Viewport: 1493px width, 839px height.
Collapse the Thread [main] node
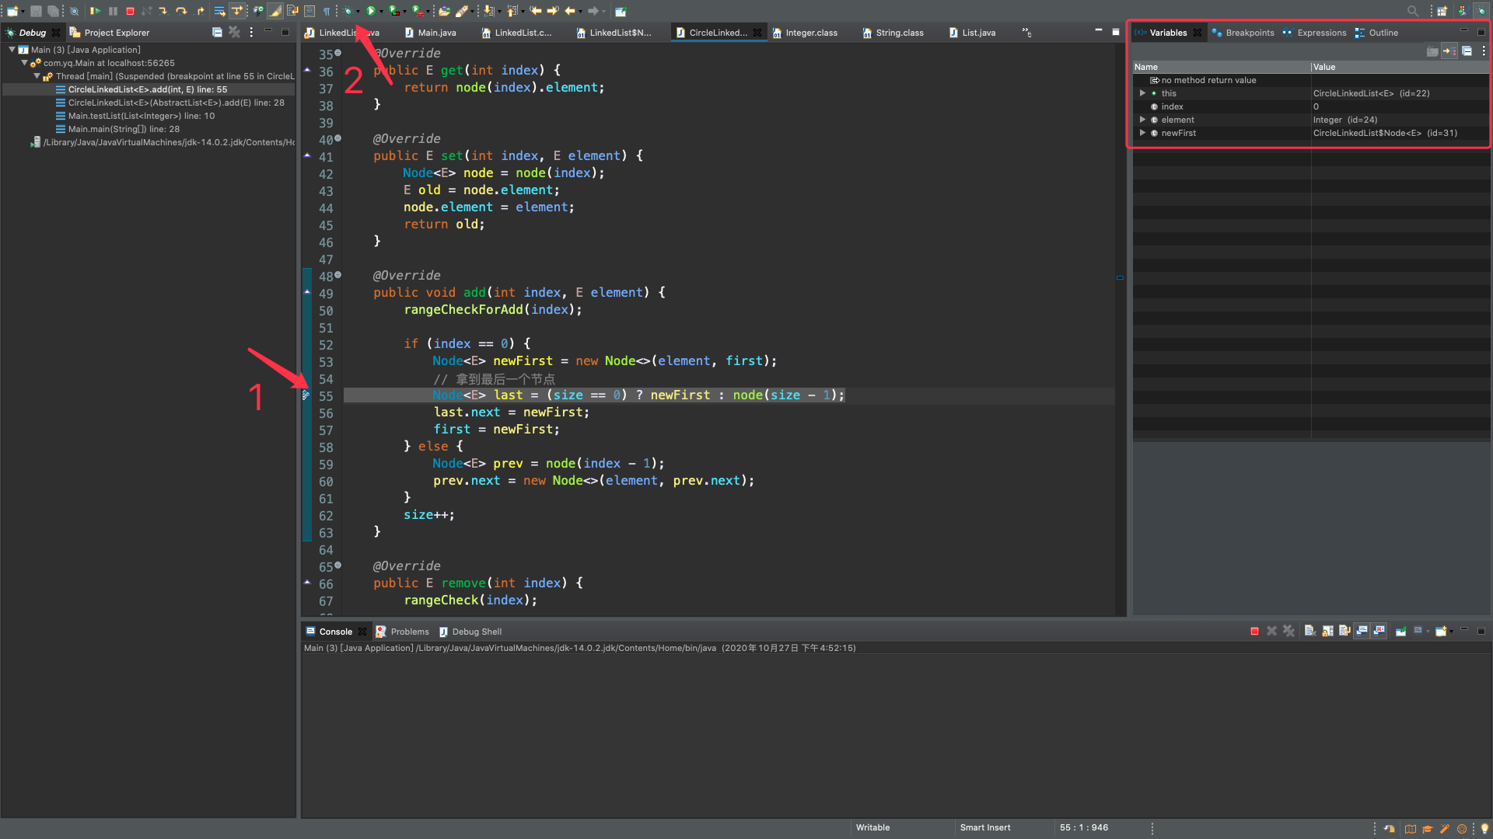[37, 75]
